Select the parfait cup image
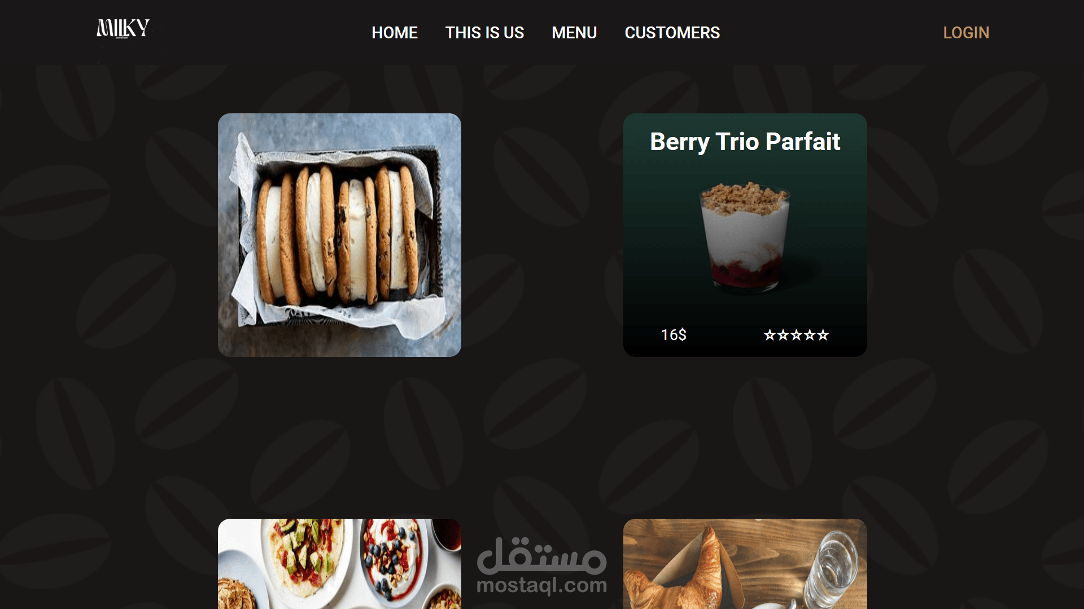Viewport: 1084px width, 609px height. point(745,237)
